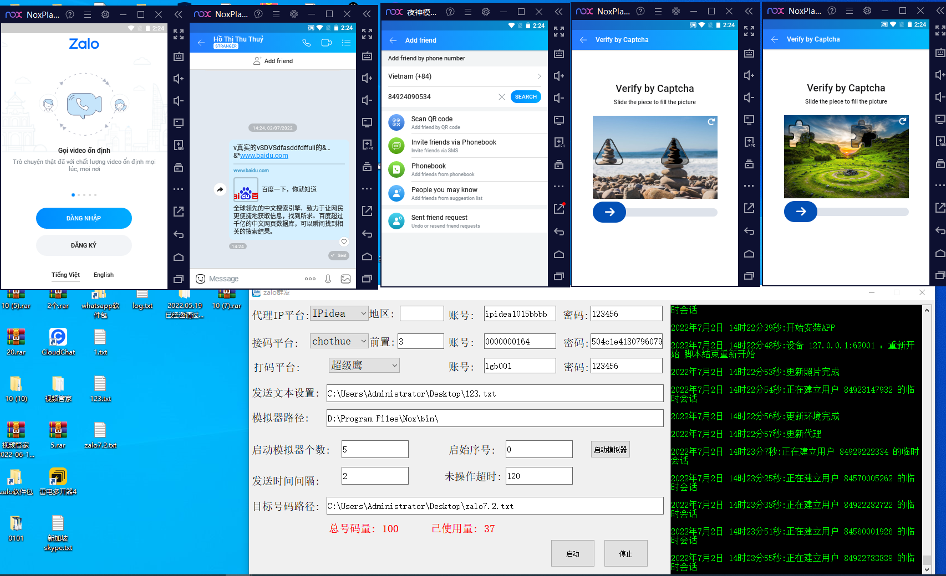Open Sent friend request list

click(x=465, y=221)
